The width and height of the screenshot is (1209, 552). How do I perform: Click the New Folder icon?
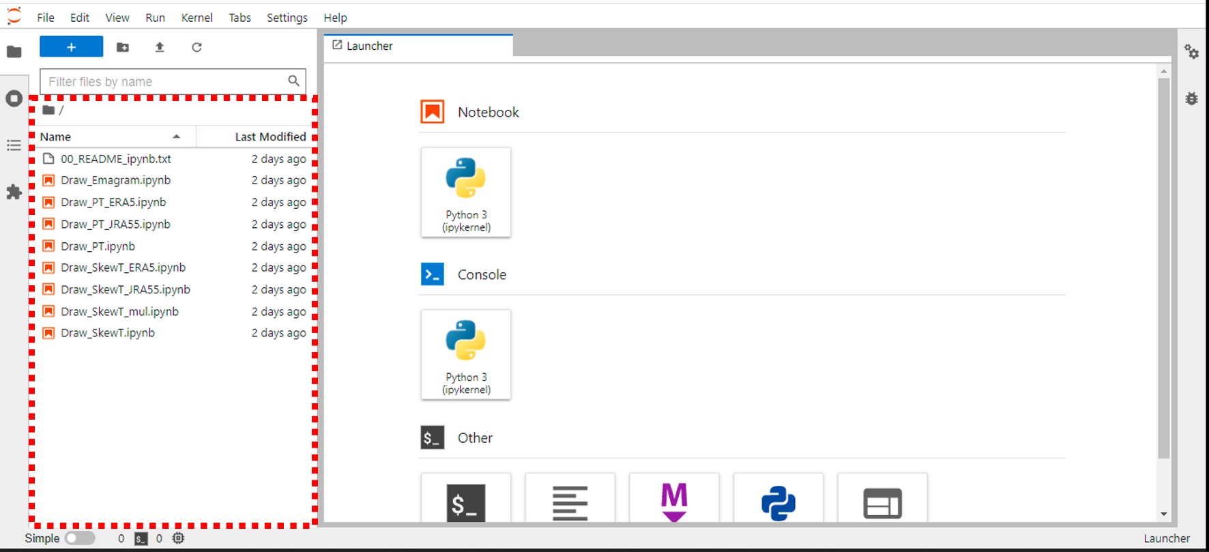click(x=123, y=47)
